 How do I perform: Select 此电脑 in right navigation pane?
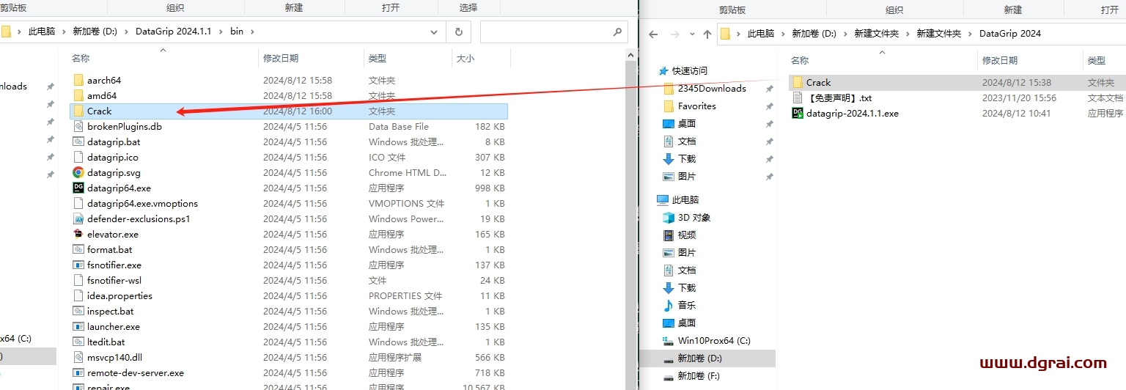pos(685,199)
